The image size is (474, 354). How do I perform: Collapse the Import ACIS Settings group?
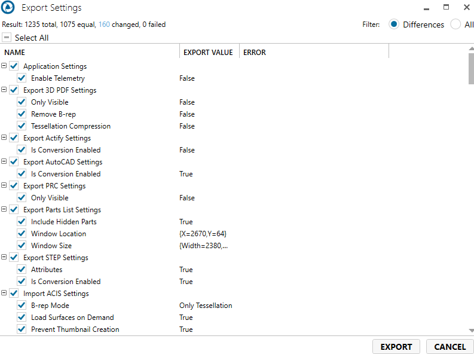coord(5,294)
